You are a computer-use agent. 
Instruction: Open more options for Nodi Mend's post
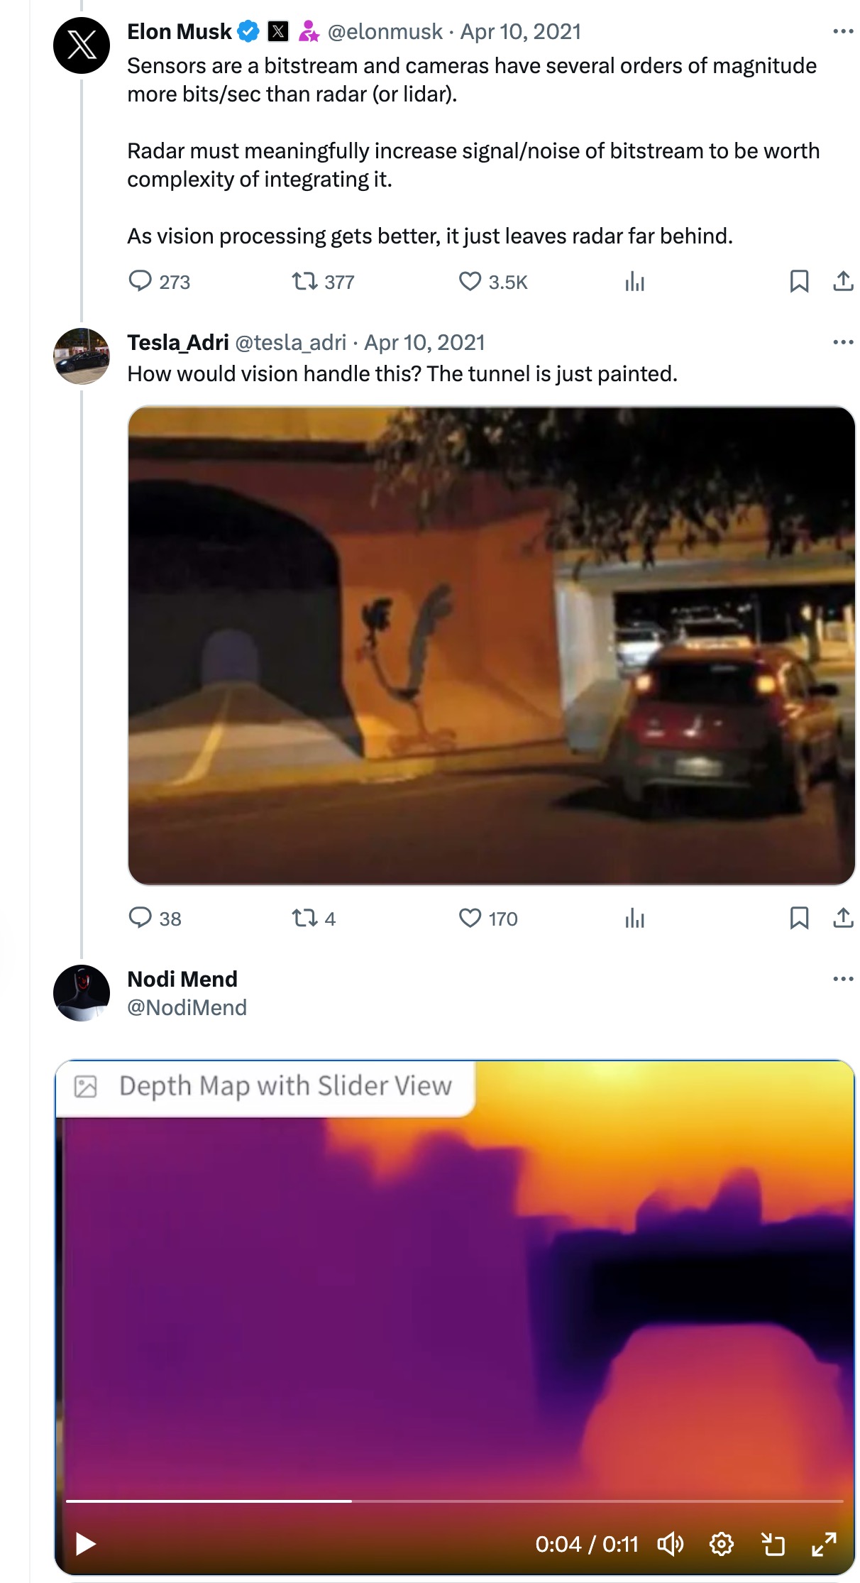click(x=842, y=979)
